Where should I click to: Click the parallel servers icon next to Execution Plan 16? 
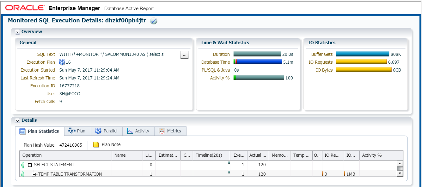62,62
